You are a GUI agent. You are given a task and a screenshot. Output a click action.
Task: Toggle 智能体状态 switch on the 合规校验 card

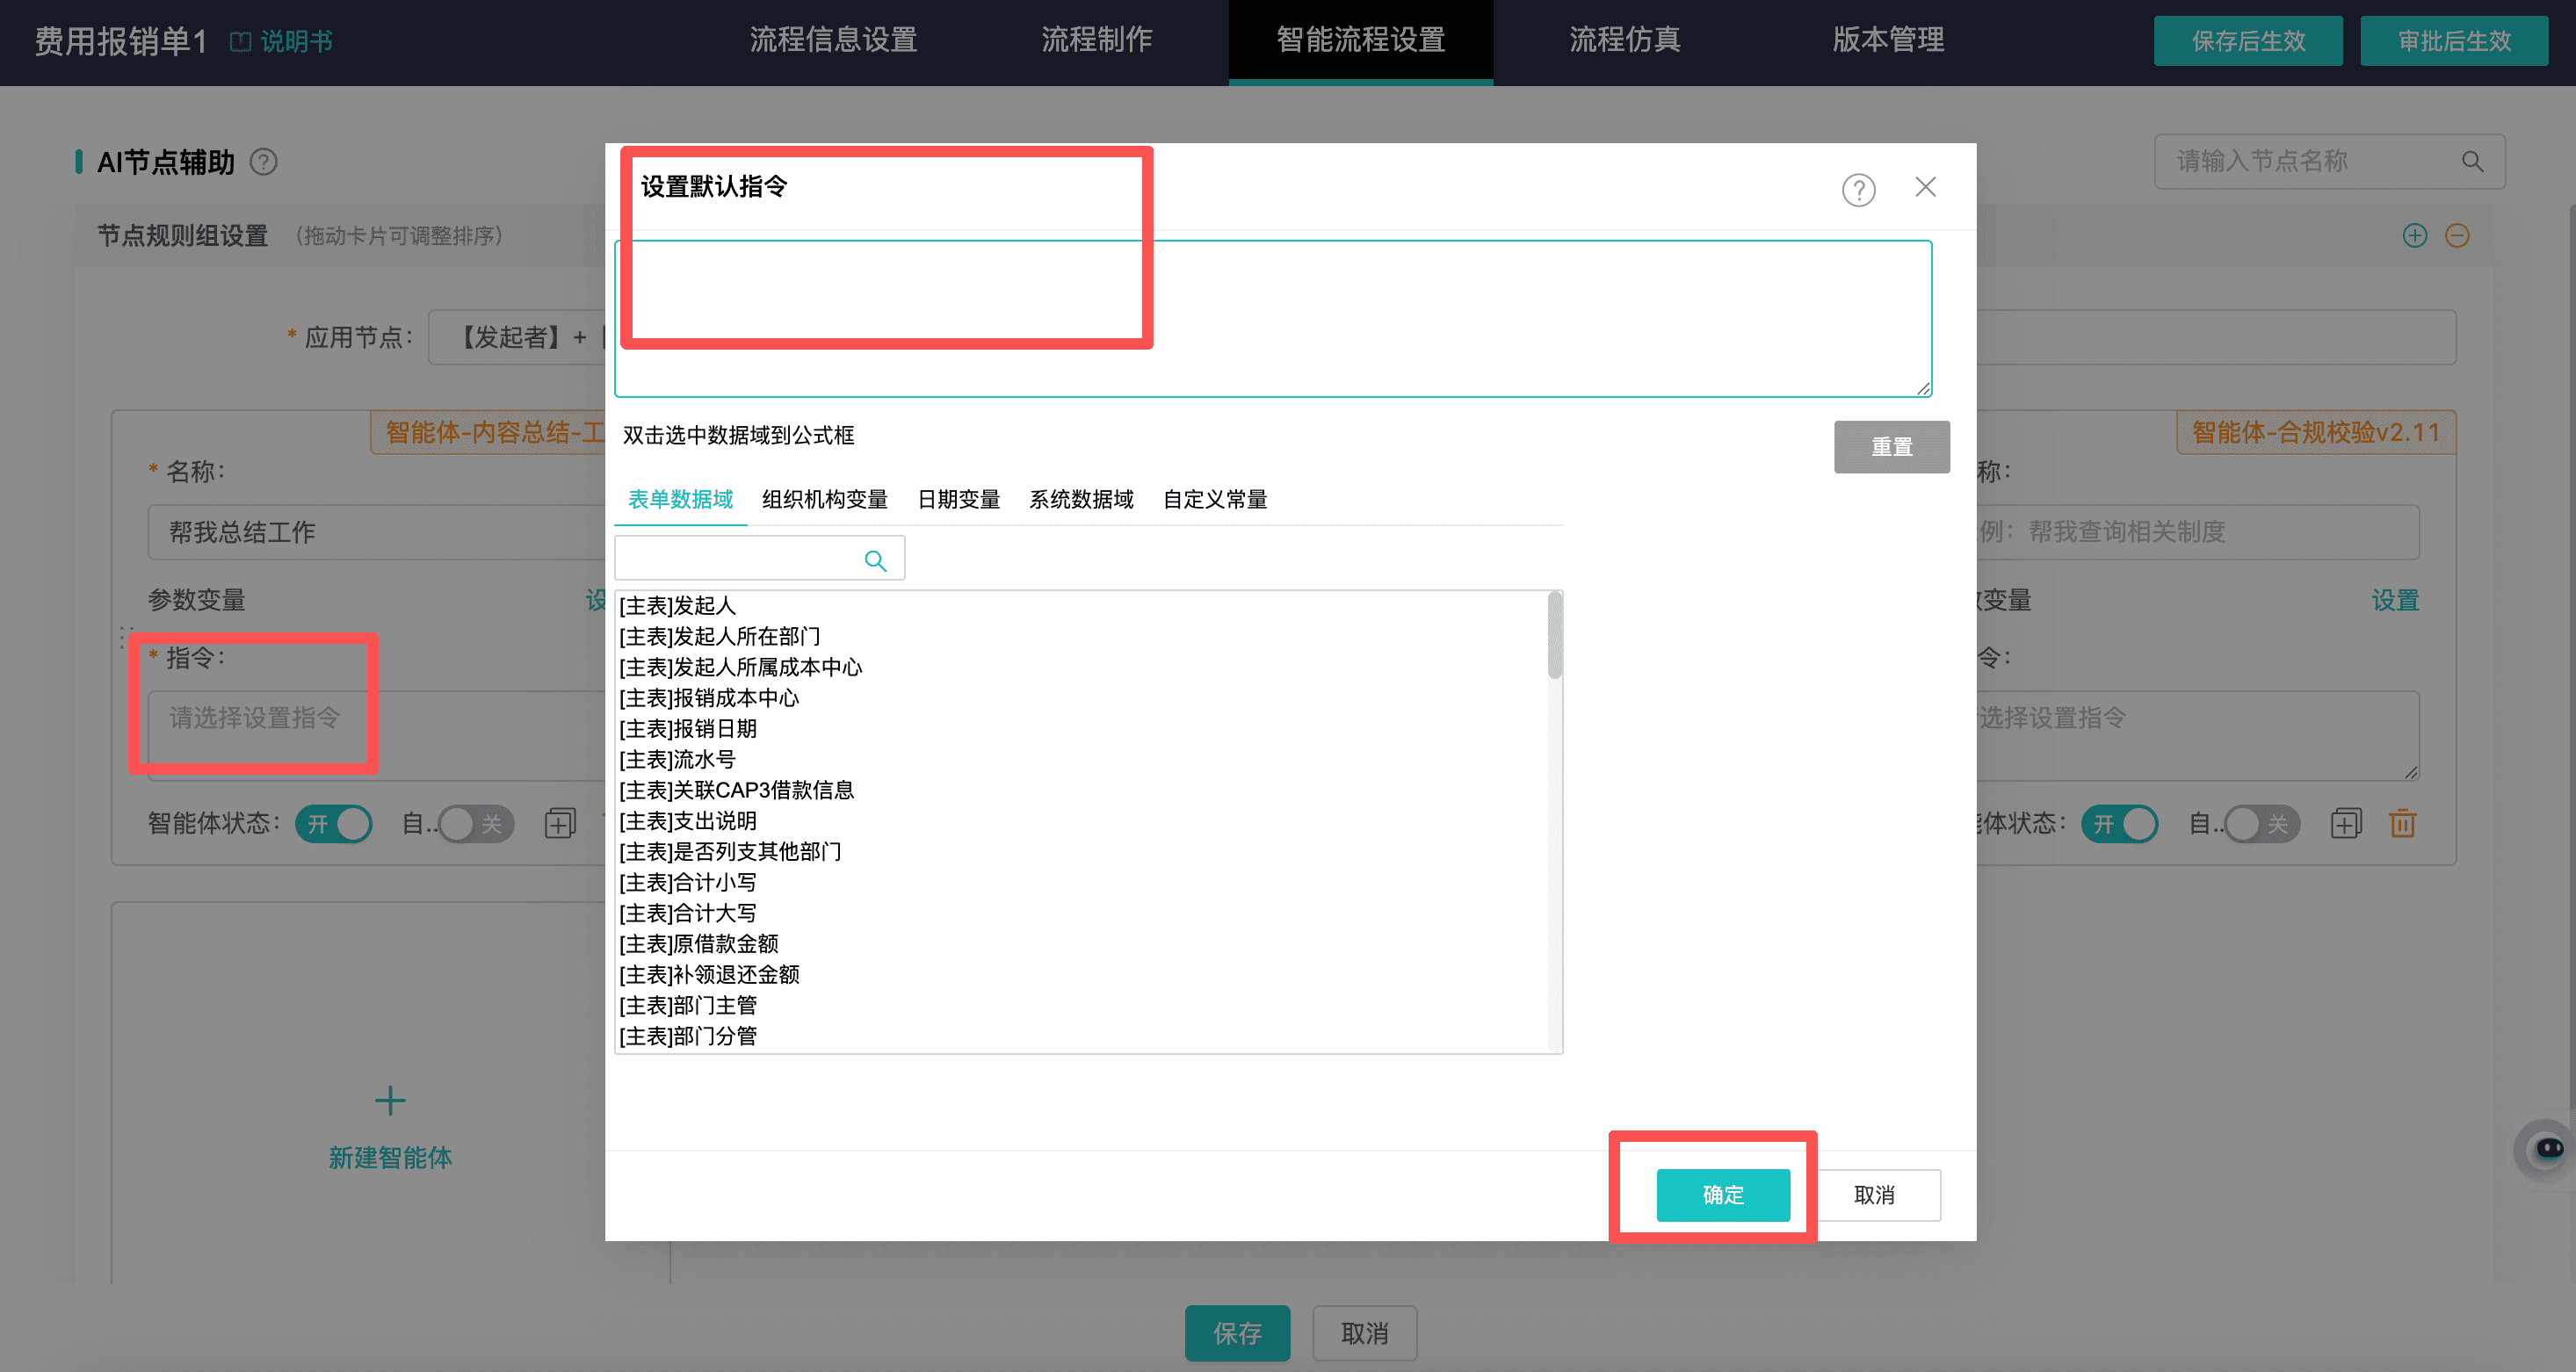(2119, 824)
